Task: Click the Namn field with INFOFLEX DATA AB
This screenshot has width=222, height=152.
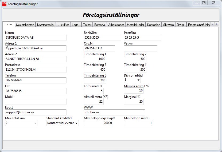Action: tap(36, 38)
